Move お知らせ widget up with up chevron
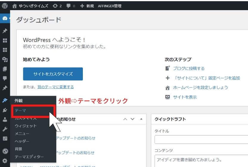The image size is (248, 167). pos(125,119)
